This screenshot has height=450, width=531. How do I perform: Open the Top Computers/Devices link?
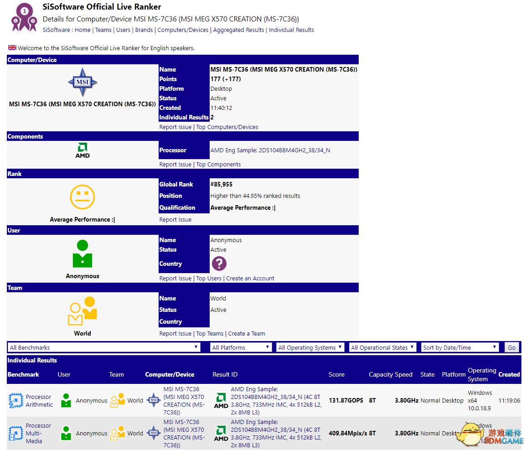(x=227, y=127)
